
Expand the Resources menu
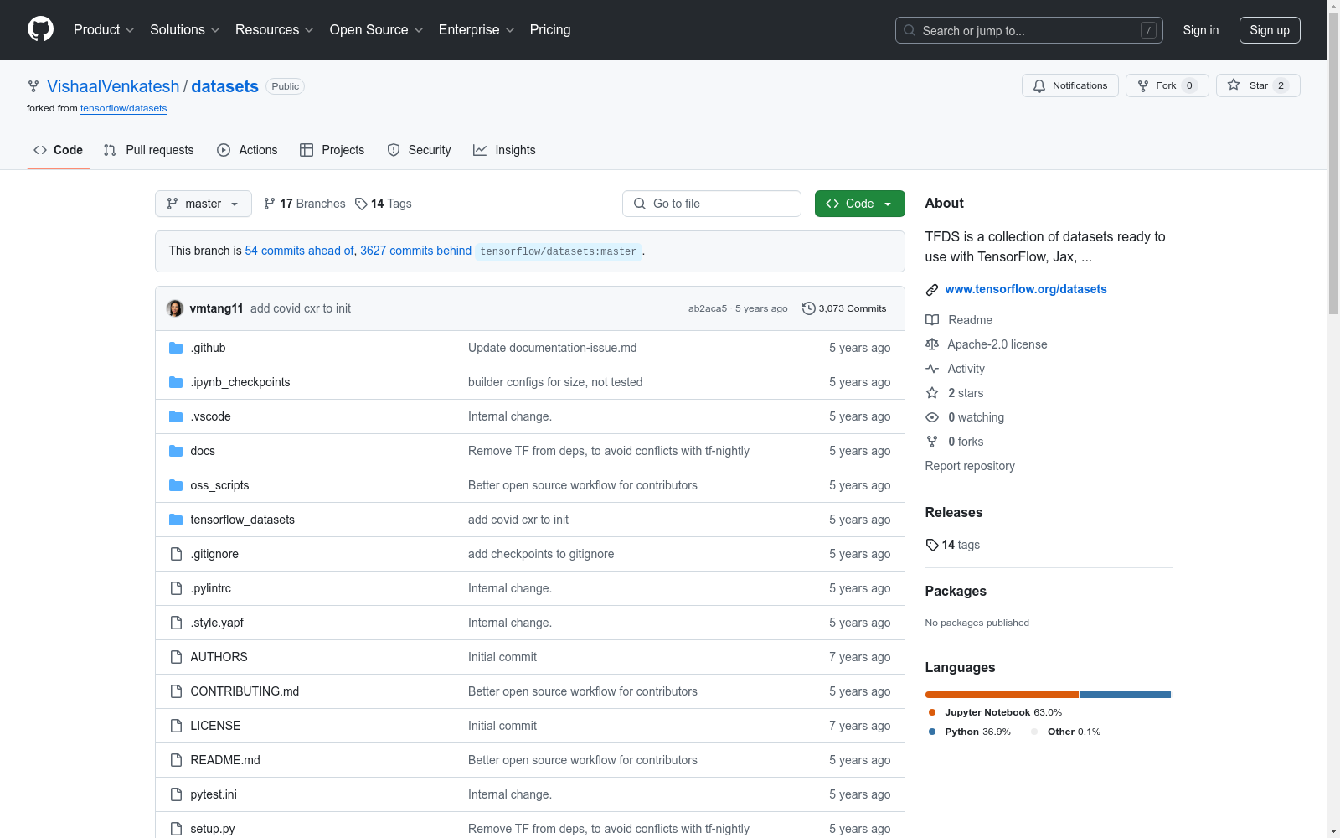tap(275, 30)
